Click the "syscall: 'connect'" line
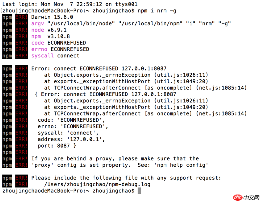Image resolution: width=263 pixels, height=204 pixels. point(68,133)
